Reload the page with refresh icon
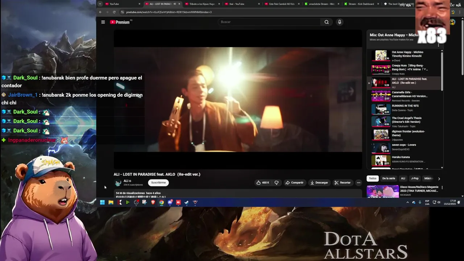The height and width of the screenshot is (261, 464). click(x=114, y=12)
